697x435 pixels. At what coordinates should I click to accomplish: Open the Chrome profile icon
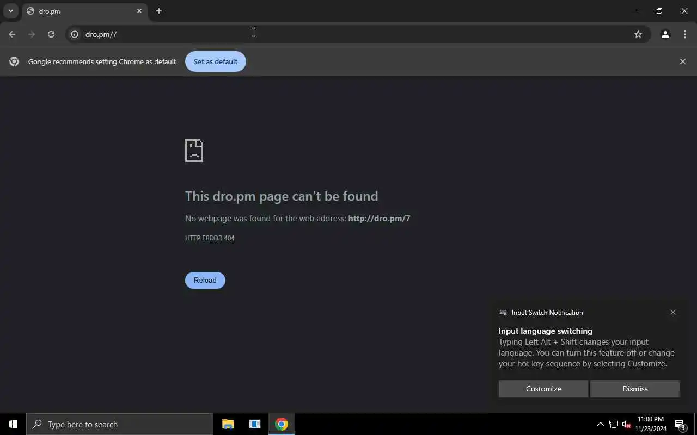click(x=665, y=34)
